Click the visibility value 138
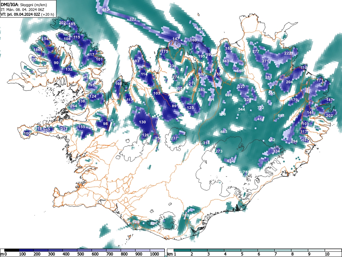 point(82,101)
